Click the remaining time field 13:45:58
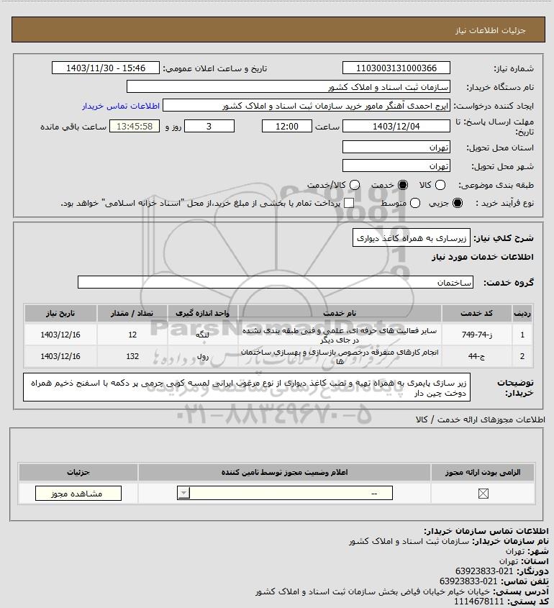This screenshot has width=554, height=608. point(135,126)
